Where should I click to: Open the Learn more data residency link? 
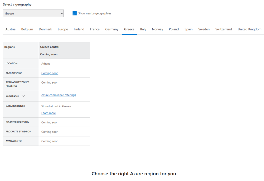click(48, 113)
